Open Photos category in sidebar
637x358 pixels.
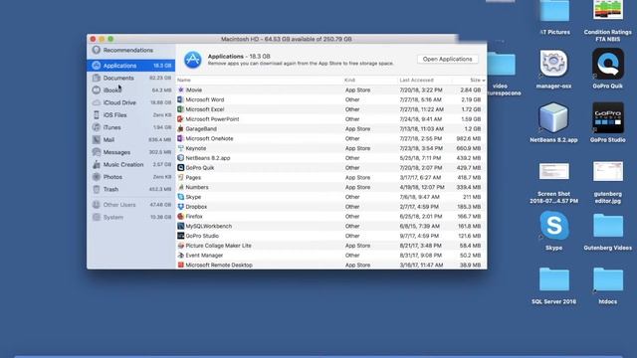[130, 177]
